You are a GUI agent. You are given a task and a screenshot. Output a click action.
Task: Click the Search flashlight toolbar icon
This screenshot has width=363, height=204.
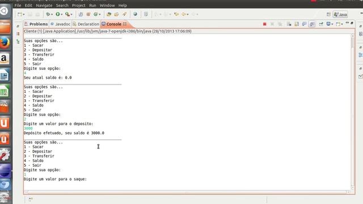[x=124, y=14]
